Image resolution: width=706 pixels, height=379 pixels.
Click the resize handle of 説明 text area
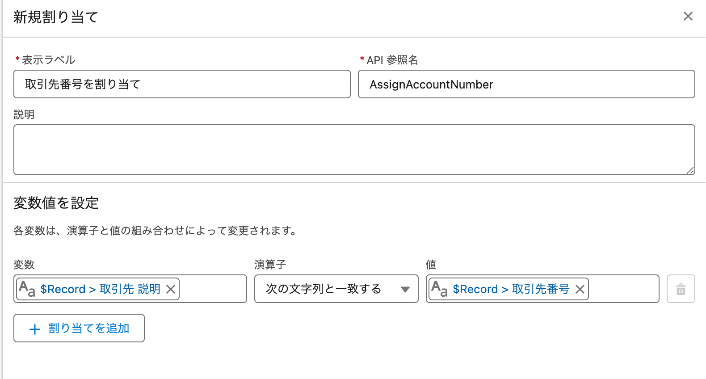[x=690, y=170]
